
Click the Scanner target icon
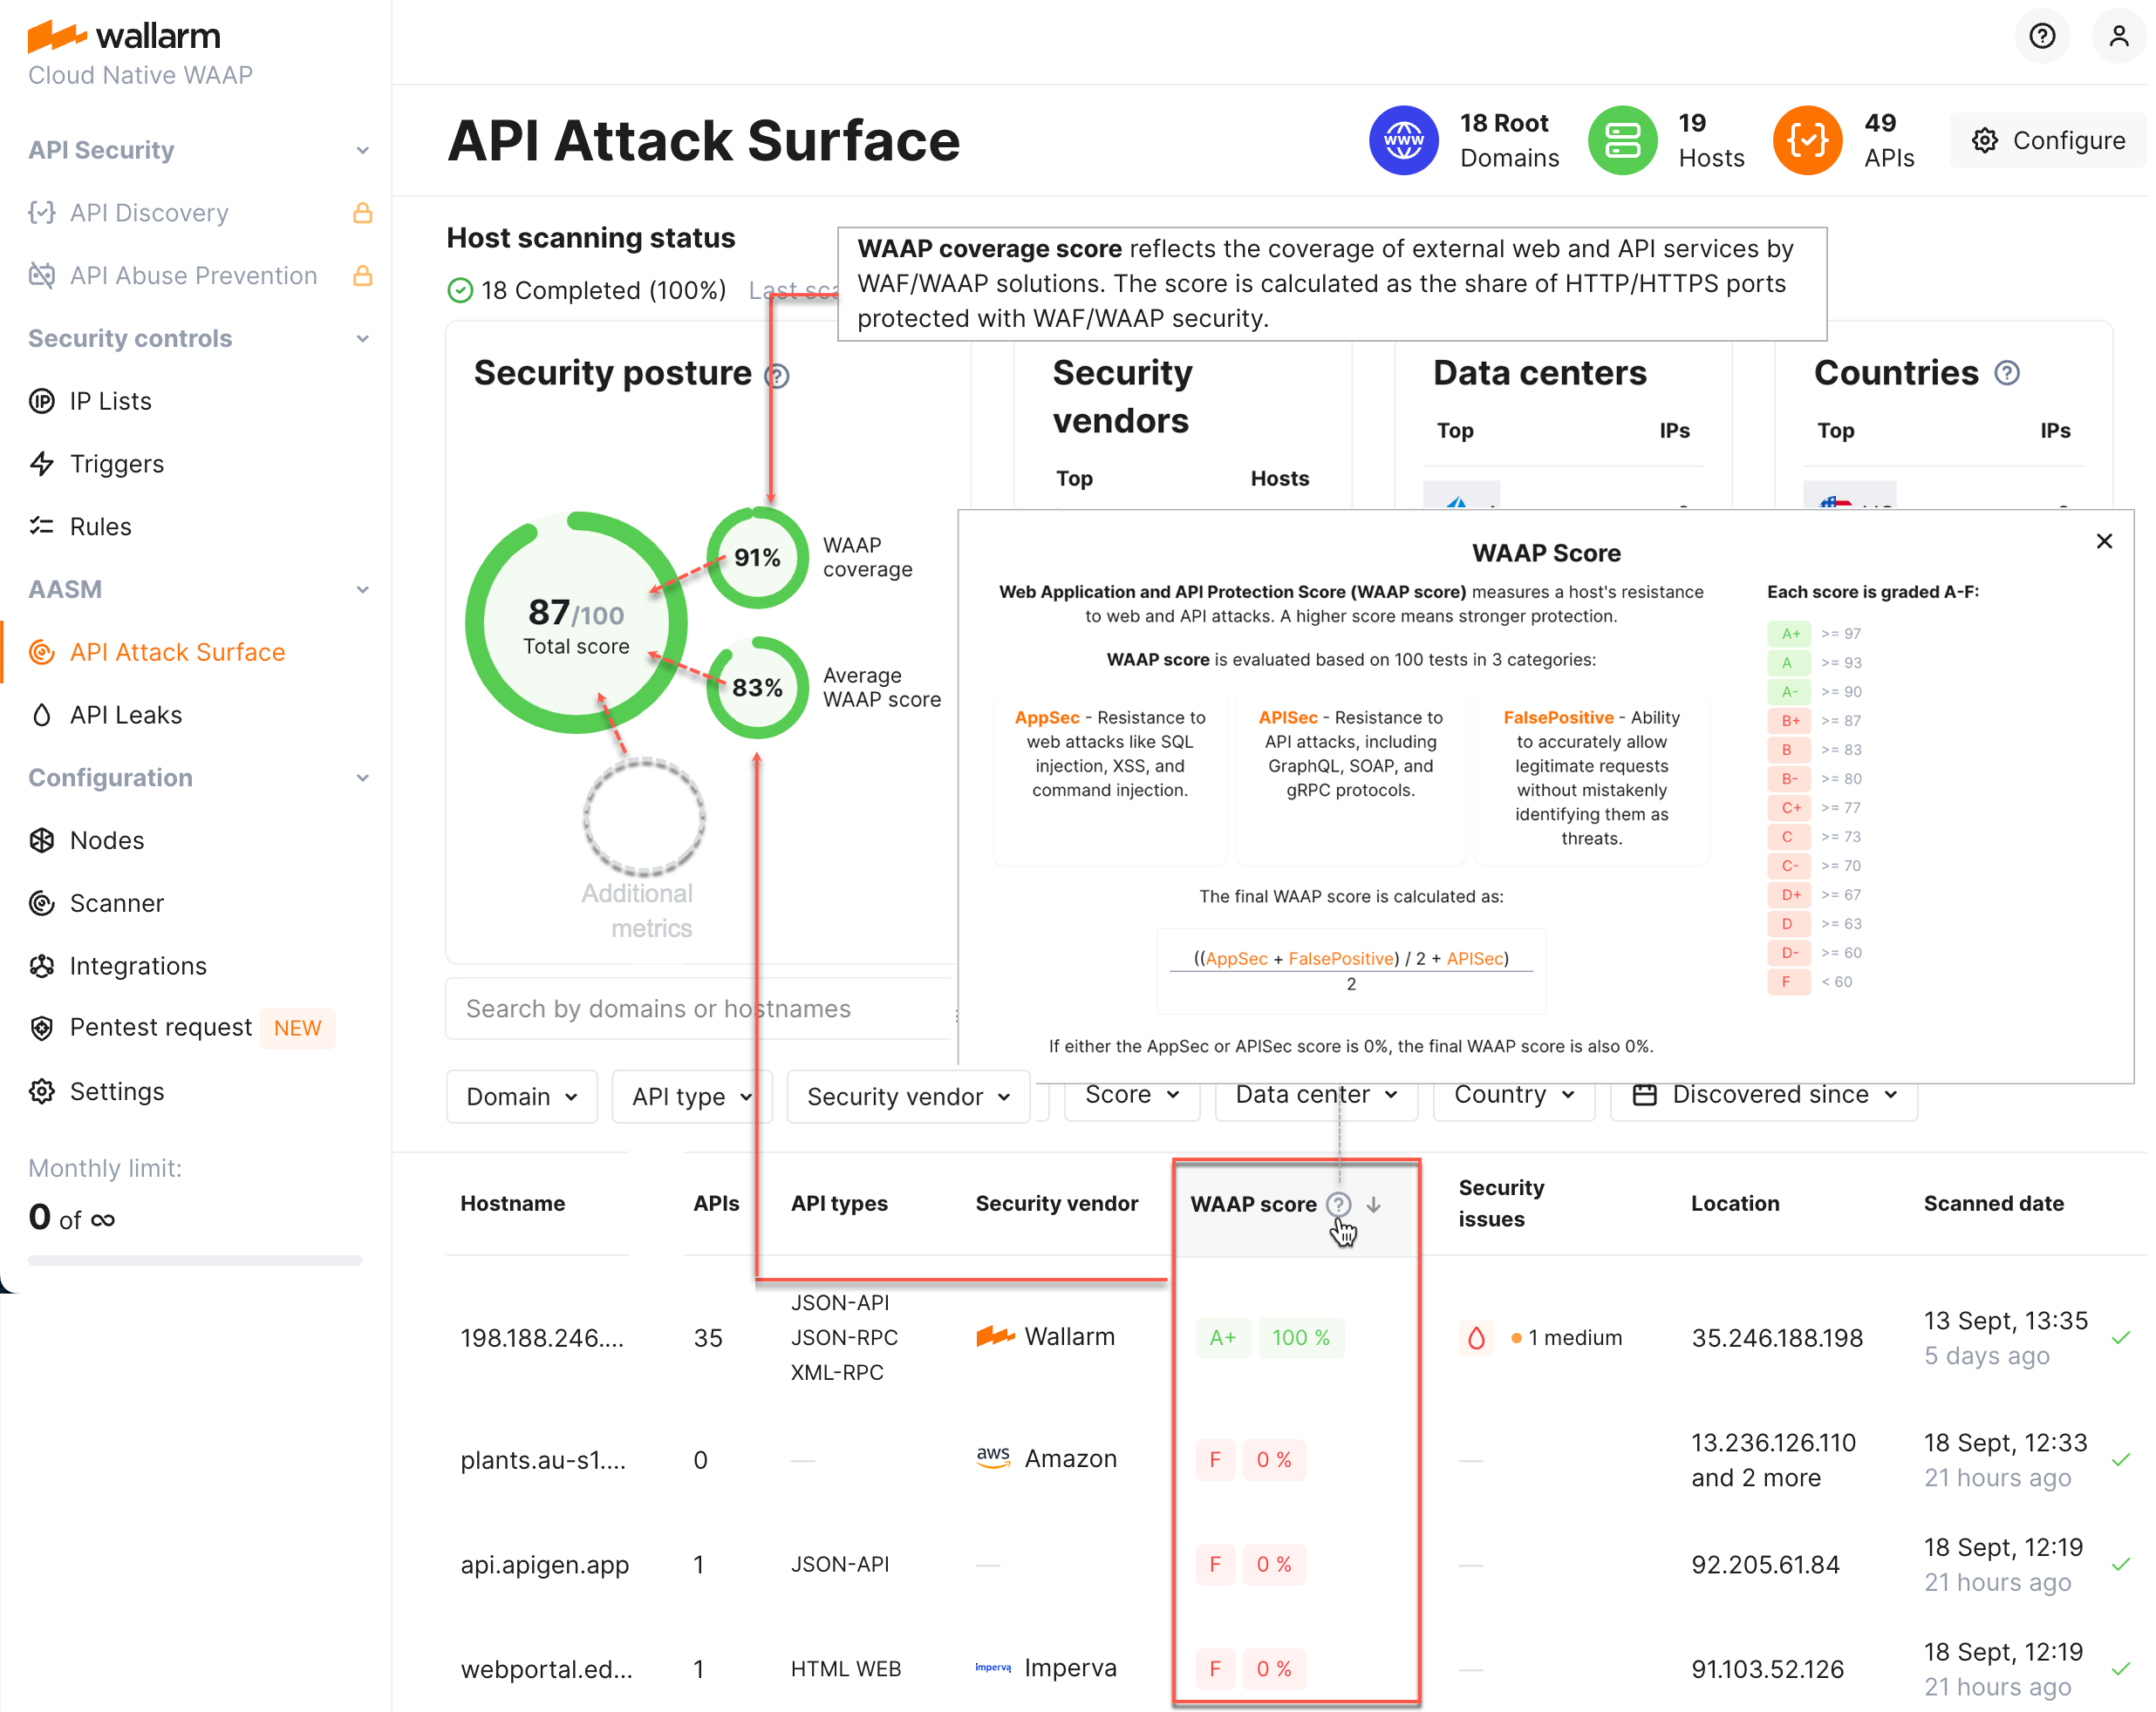tap(42, 902)
